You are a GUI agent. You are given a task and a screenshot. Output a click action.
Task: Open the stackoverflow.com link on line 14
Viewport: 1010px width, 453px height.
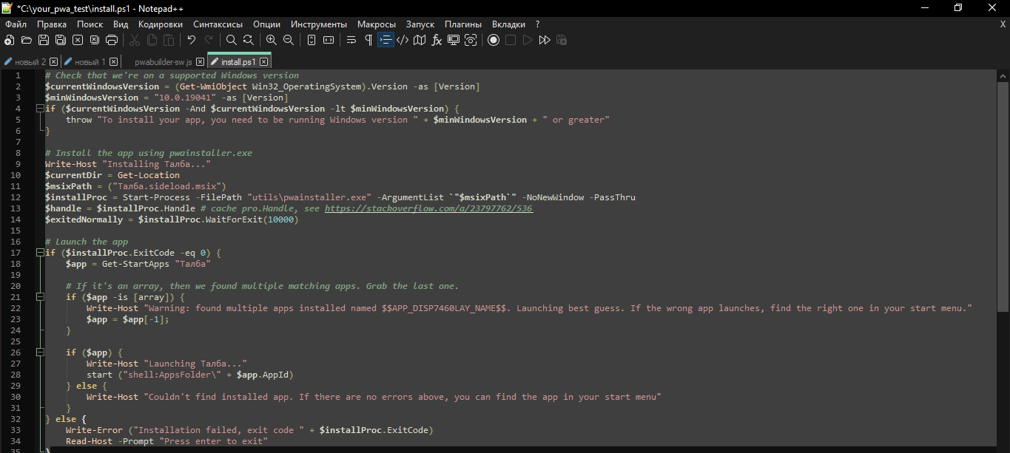[x=428, y=208]
